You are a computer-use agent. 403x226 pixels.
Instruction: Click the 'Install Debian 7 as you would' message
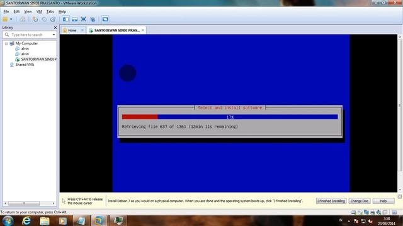coord(205,201)
